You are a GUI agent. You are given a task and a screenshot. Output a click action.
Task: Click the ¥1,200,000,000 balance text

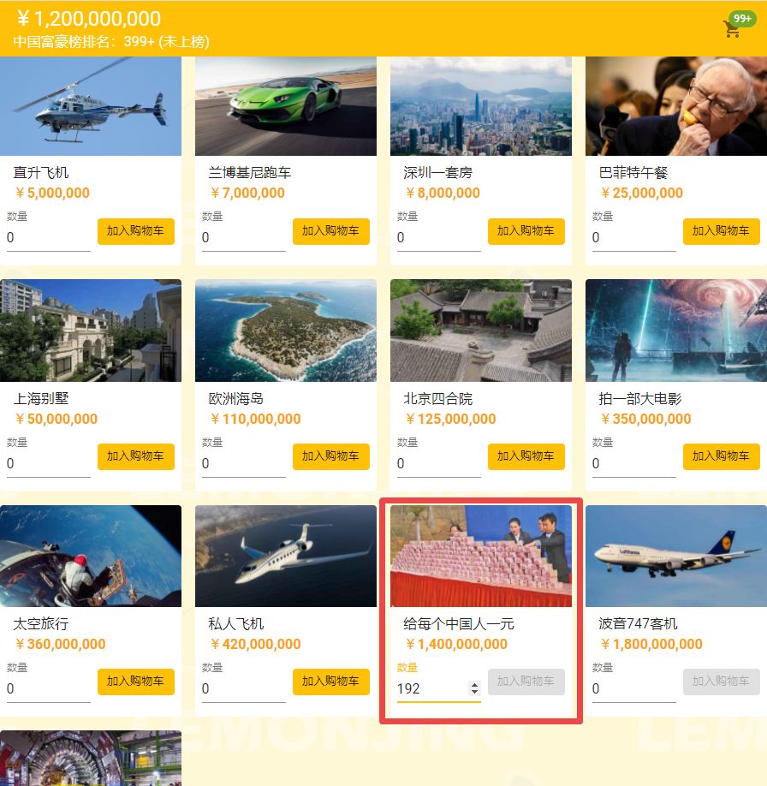coord(89,19)
